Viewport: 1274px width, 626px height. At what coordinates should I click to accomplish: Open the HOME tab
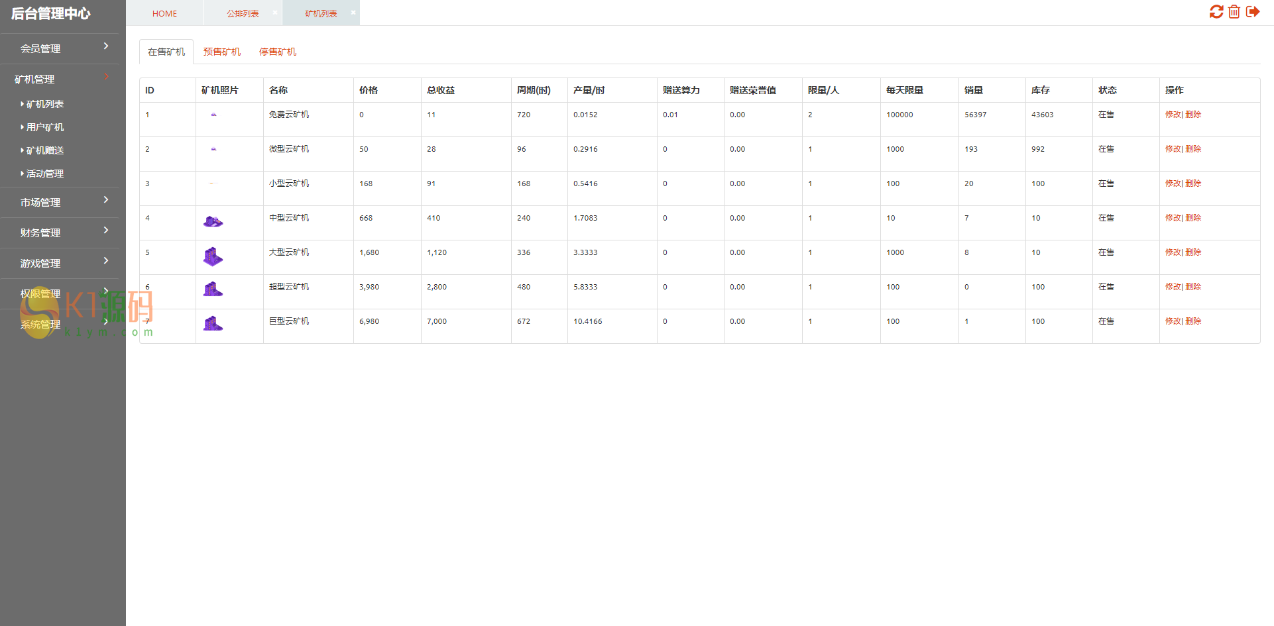coord(164,13)
